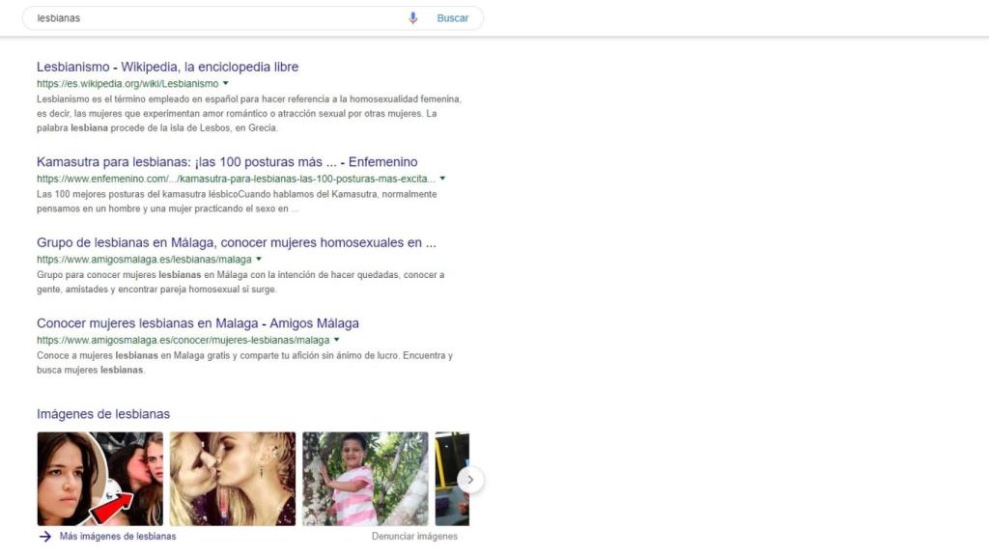989x556 pixels.
Task: Open Conocer mujeres lesbianas en Malaga result
Action: click(197, 322)
